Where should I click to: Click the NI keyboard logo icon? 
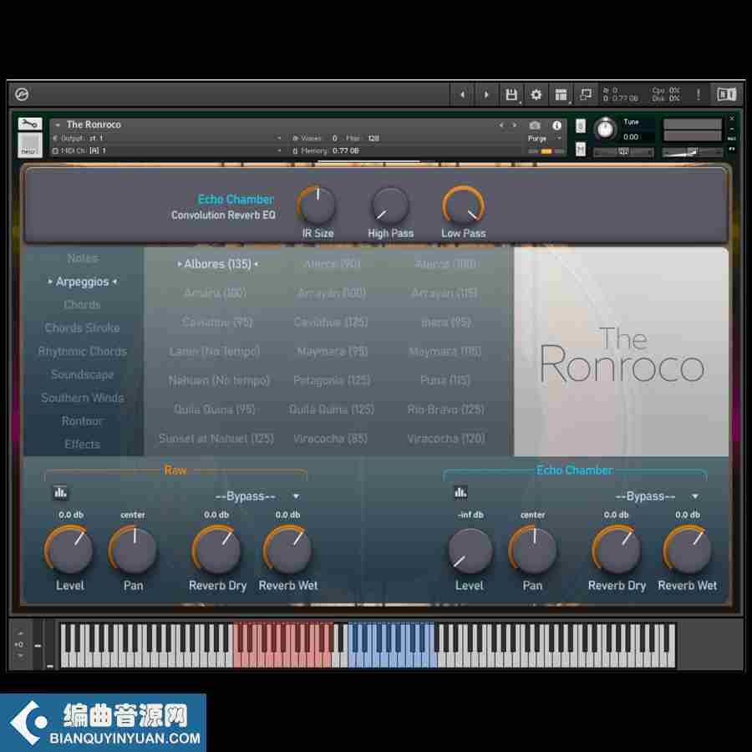click(x=726, y=94)
